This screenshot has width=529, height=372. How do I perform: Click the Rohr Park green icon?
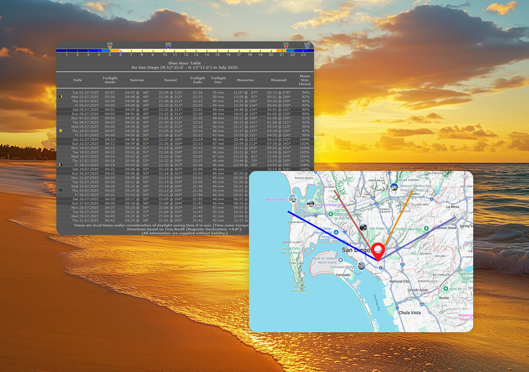coord(446,289)
